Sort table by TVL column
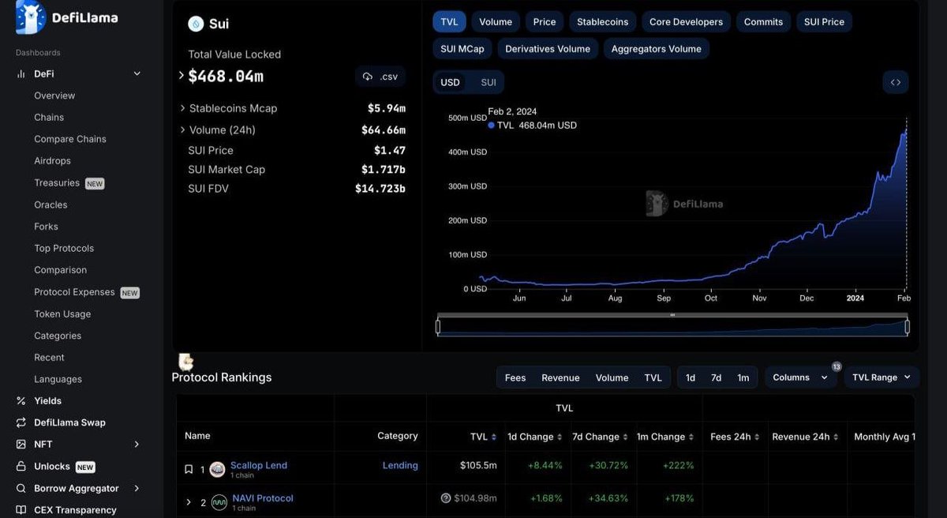 pyautogui.click(x=484, y=437)
